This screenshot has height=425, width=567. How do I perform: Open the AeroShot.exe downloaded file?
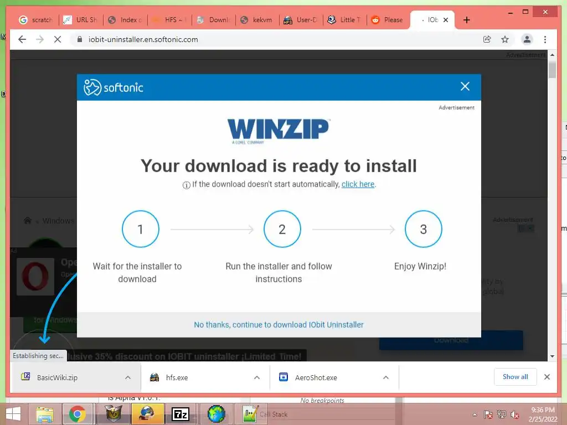coord(316,377)
